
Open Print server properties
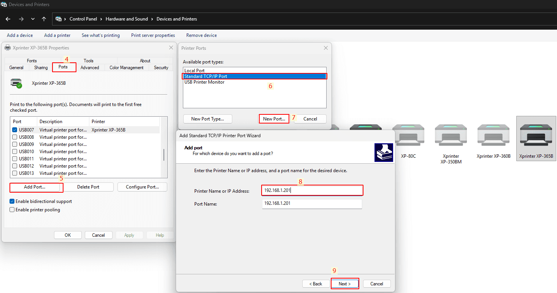coord(153,35)
